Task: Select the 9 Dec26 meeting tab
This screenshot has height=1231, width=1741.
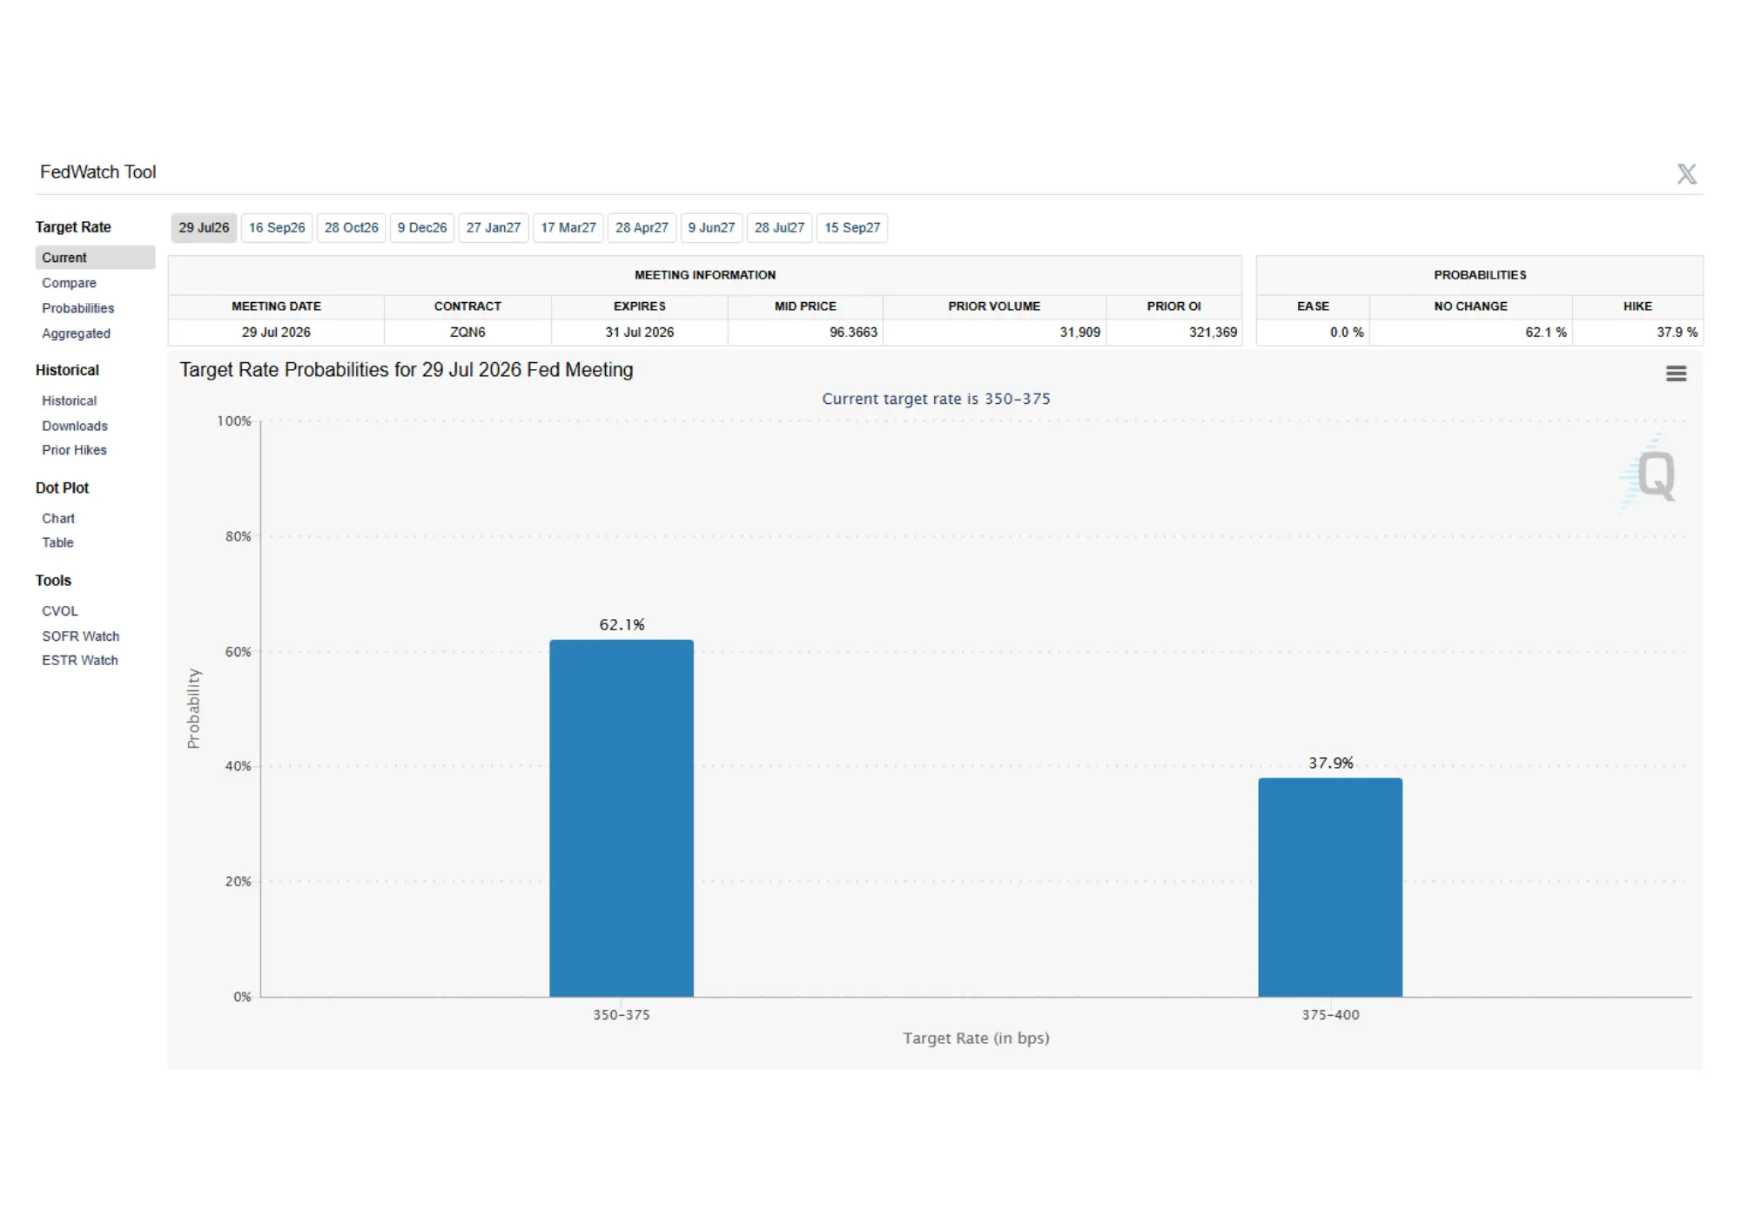Action: 422,228
